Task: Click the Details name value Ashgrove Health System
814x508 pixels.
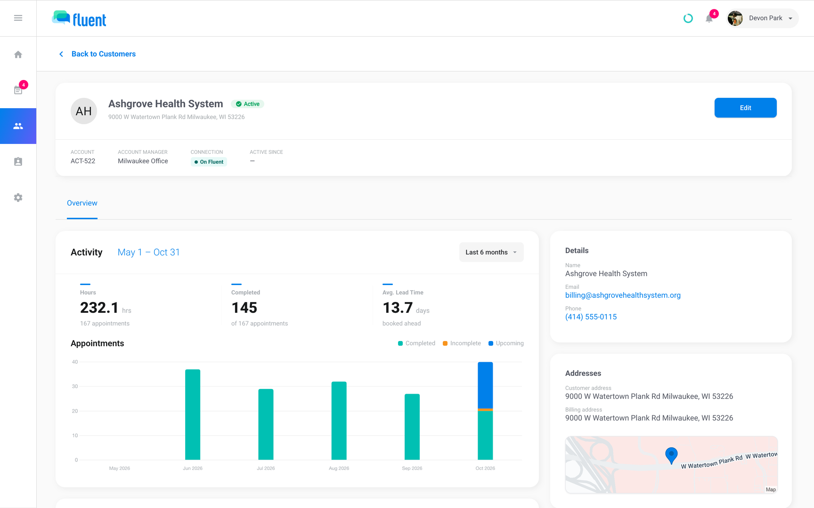Action: [x=606, y=274]
